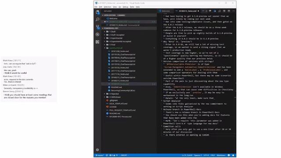The width and height of the screenshot is (281, 158).
Task: Open the Explorer view in the activity bar
Action: (x=97, y=12)
